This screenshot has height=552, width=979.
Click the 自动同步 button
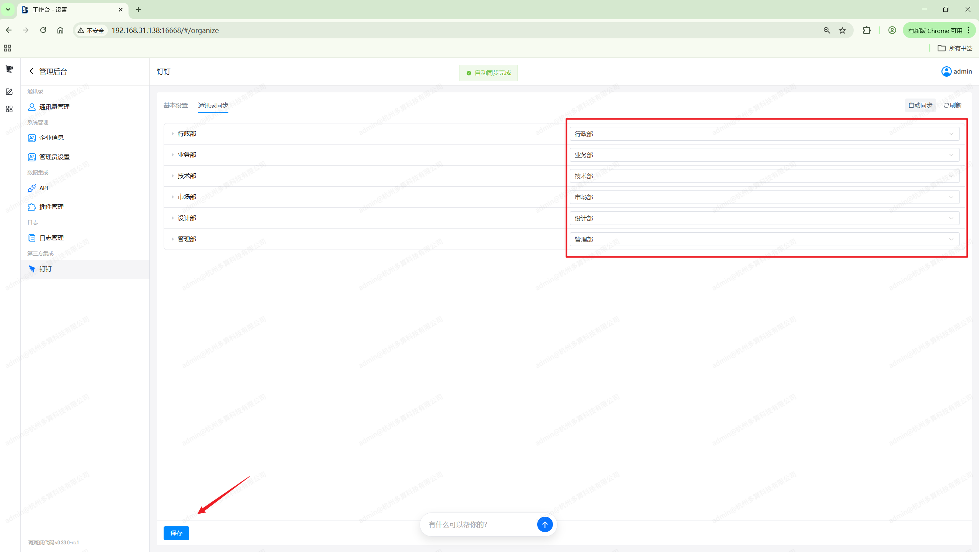pyautogui.click(x=920, y=105)
